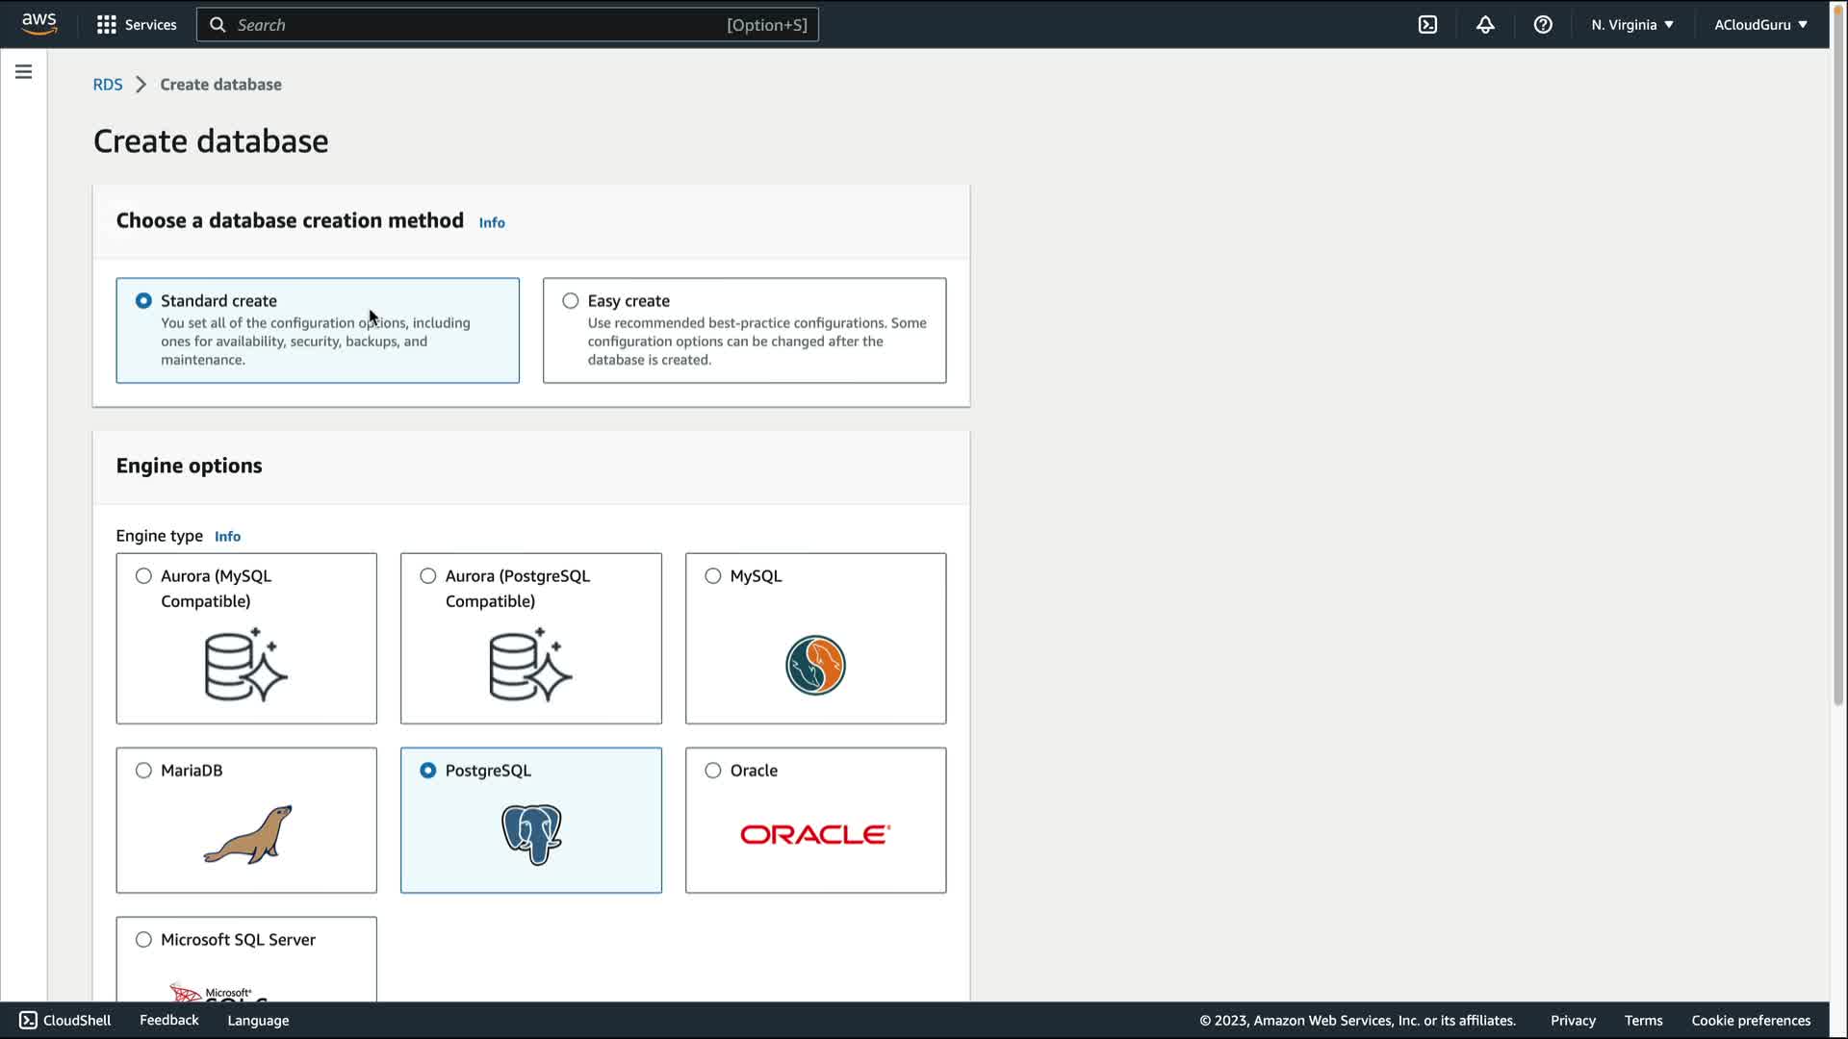Select the Oracle engine radio button
The width and height of the screenshot is (1848, 1039).
pyautogui.click(x=713, y=771)
